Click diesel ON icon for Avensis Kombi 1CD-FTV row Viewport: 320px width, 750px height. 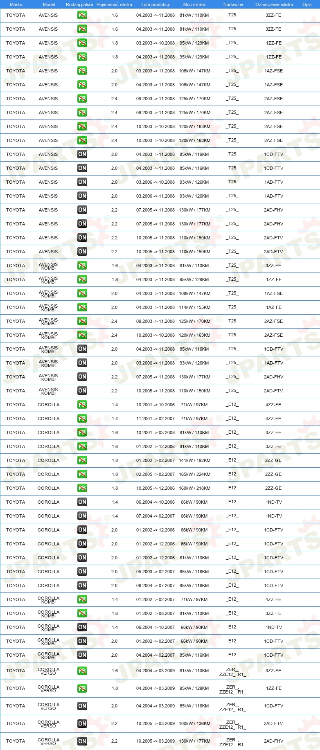tap(82, 349)
